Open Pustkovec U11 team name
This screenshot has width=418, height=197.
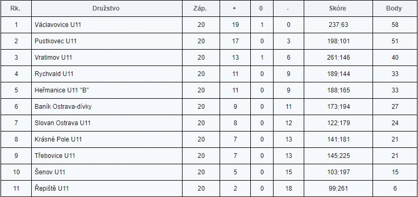56,41
